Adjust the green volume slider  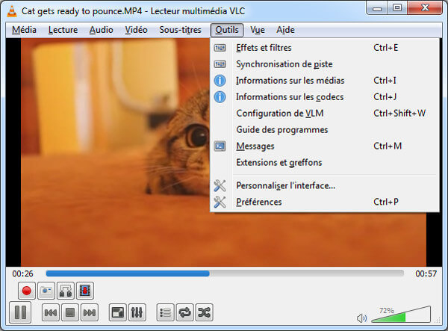(401, 315)
